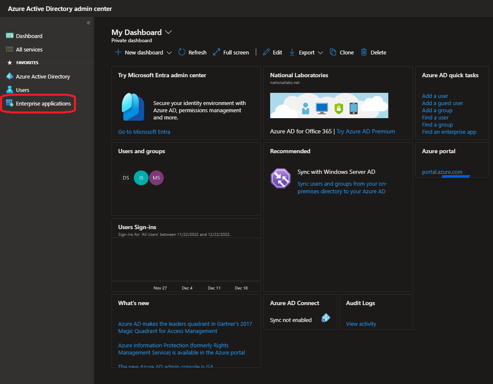Expand the Export dropdown chevron
Viewport: 493px width, 384px height.
pyautogui.click(x=320, y=53)
